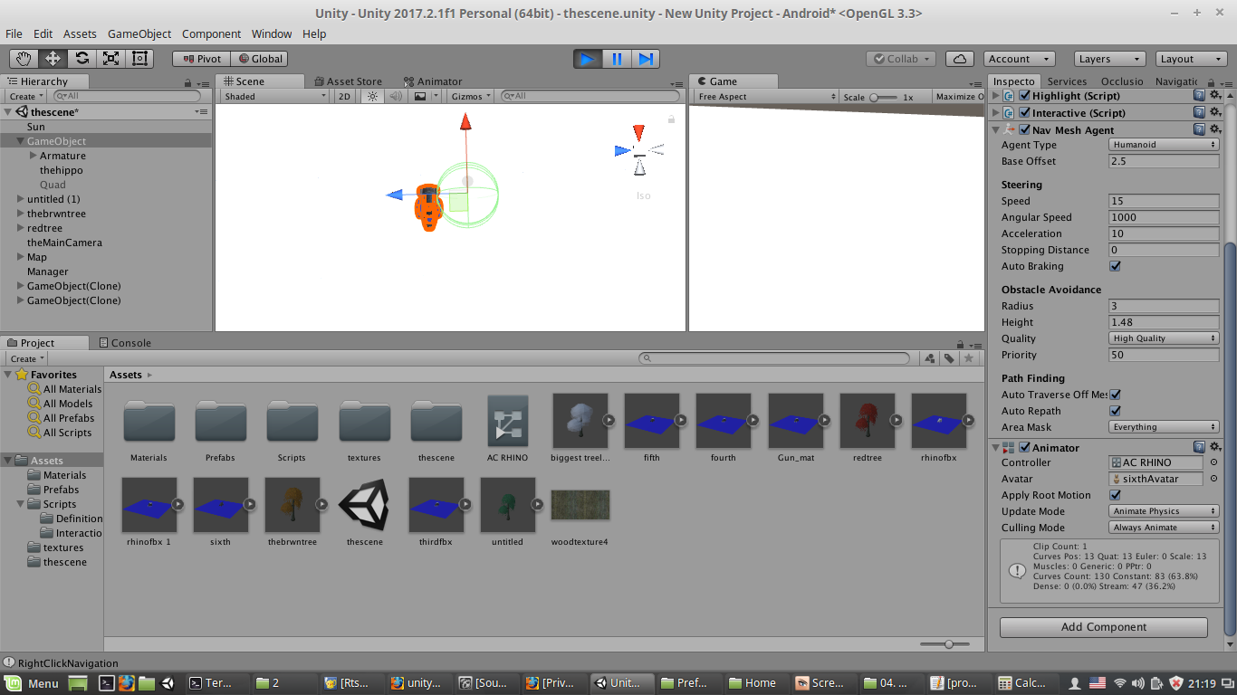
Task: Open scene effects image dropdown
Action: click(426, 96)
